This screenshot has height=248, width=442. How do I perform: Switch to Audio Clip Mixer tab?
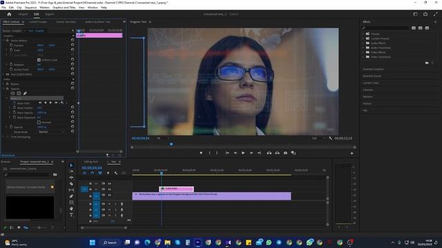click(98, 21)
